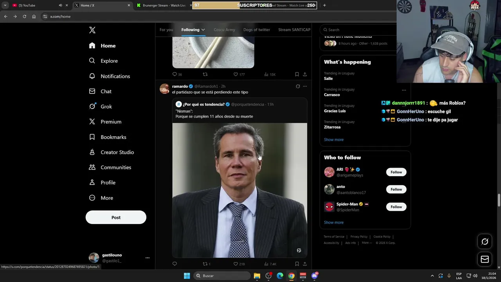Screen dimensions: 501x282
Task: Open the Nisman photo in the post
Action: (x=240, y=190)
